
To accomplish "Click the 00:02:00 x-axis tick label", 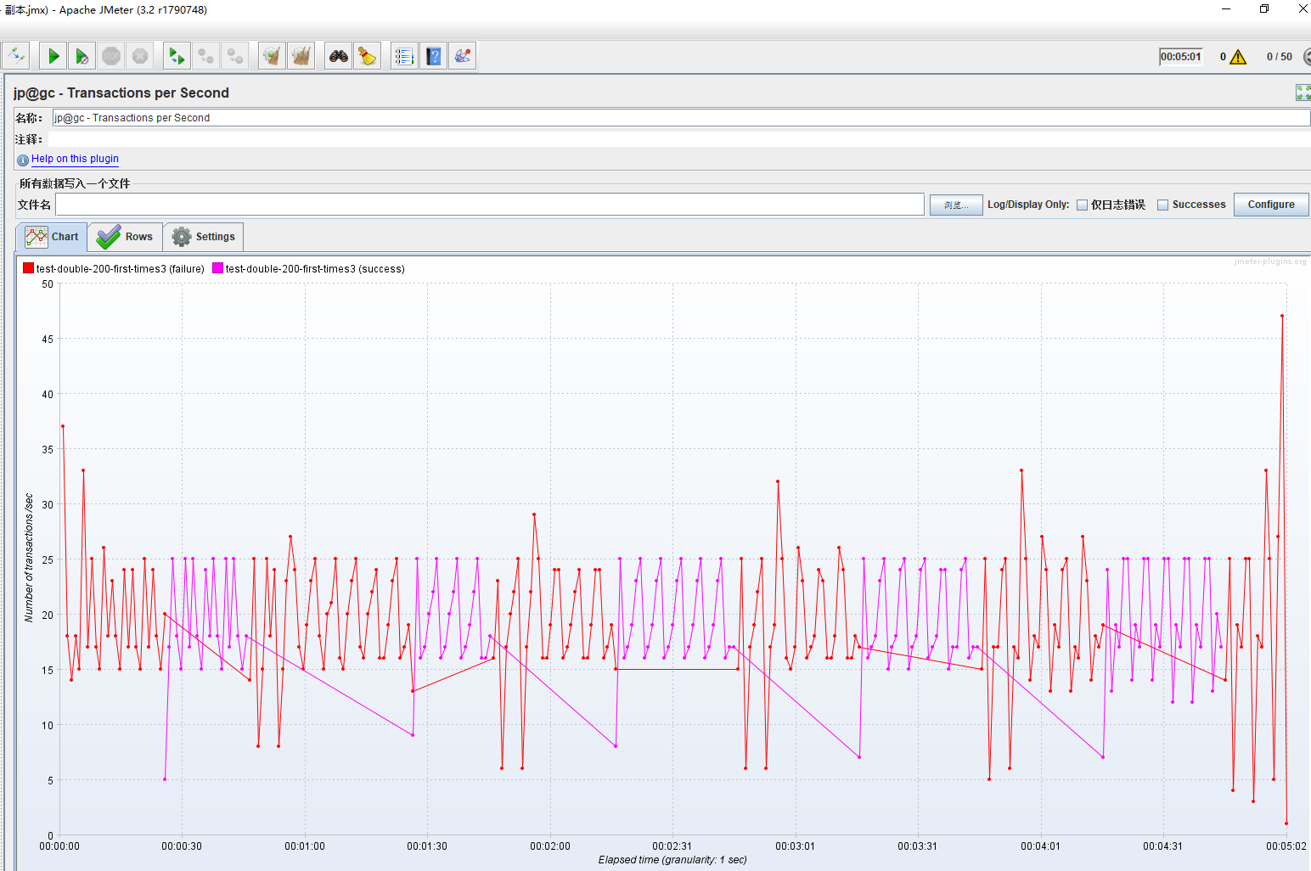I will 550,846.
